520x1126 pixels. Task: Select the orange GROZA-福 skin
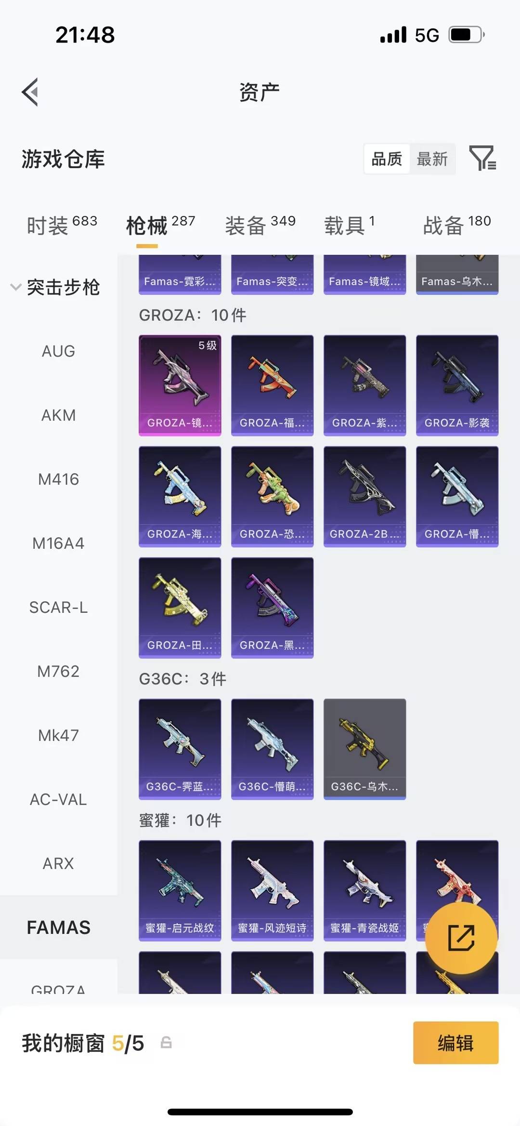coord(273,385)
